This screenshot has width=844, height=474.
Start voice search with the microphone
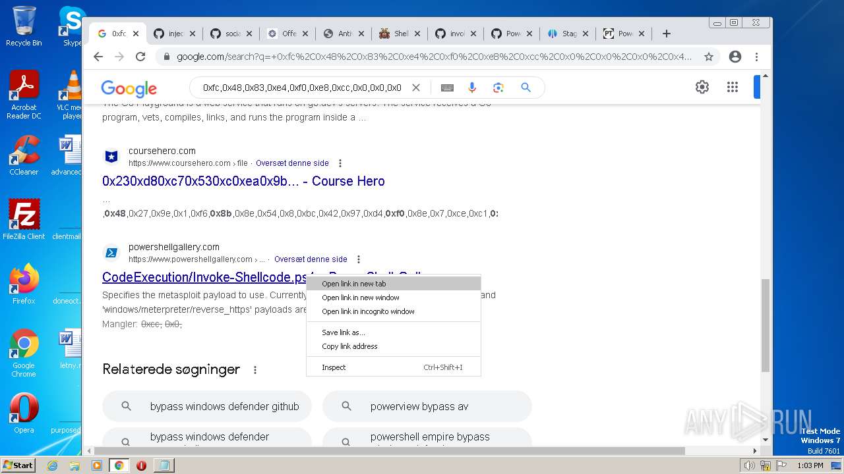point(472,88)
